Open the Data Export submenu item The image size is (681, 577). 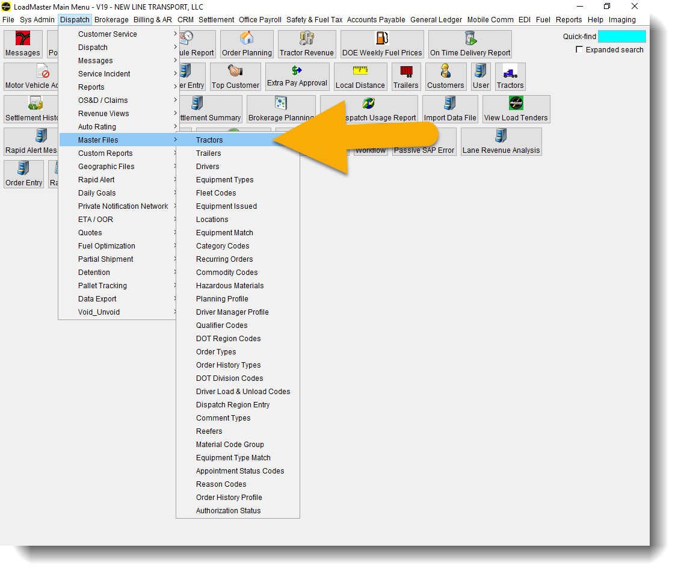(118, 299)
